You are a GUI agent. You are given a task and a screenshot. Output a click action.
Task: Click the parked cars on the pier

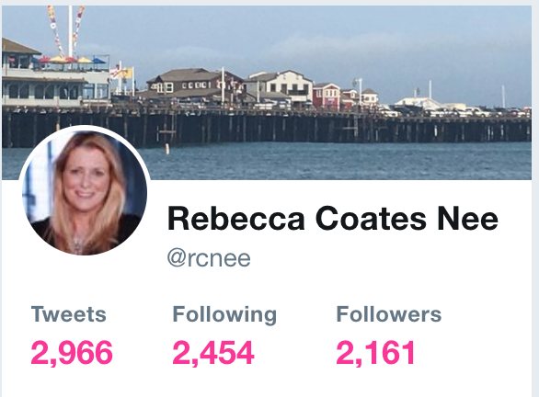tap(453, 111)
